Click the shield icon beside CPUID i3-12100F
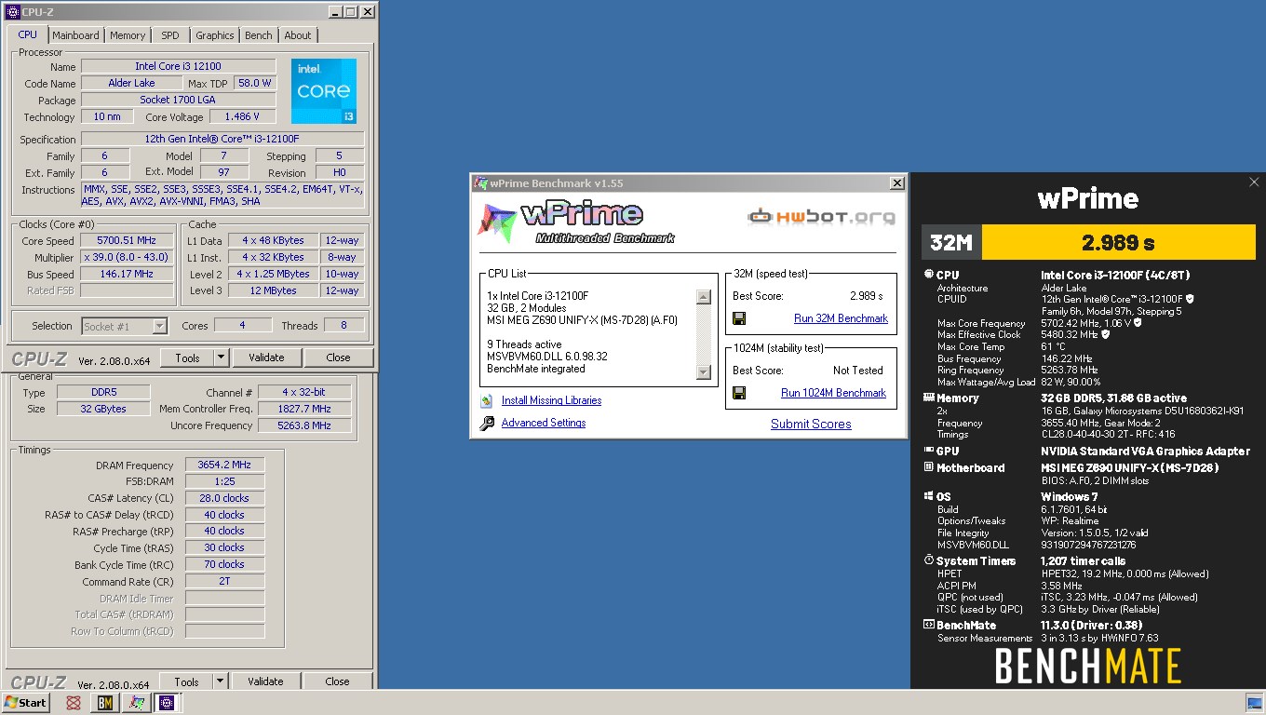 pyautogui.click(x=1190, y=299)
